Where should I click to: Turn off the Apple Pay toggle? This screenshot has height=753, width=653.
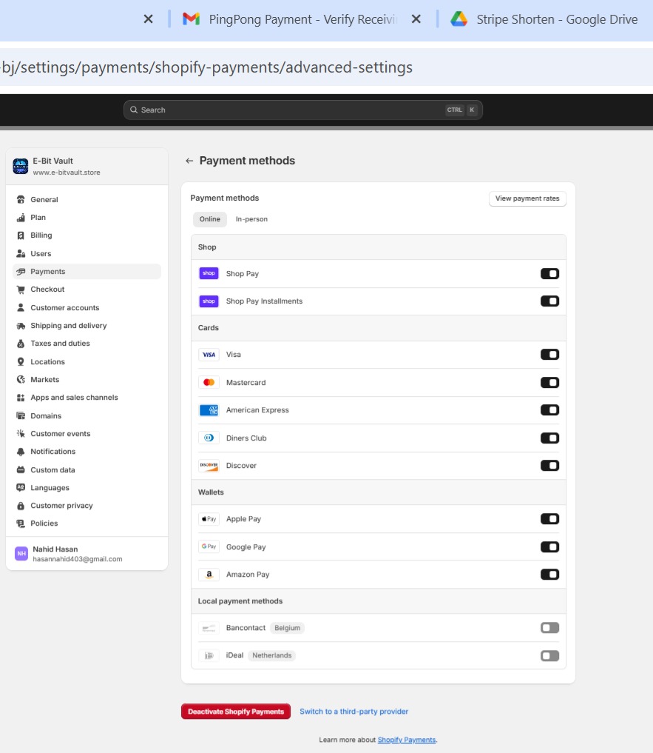point(550,518)
